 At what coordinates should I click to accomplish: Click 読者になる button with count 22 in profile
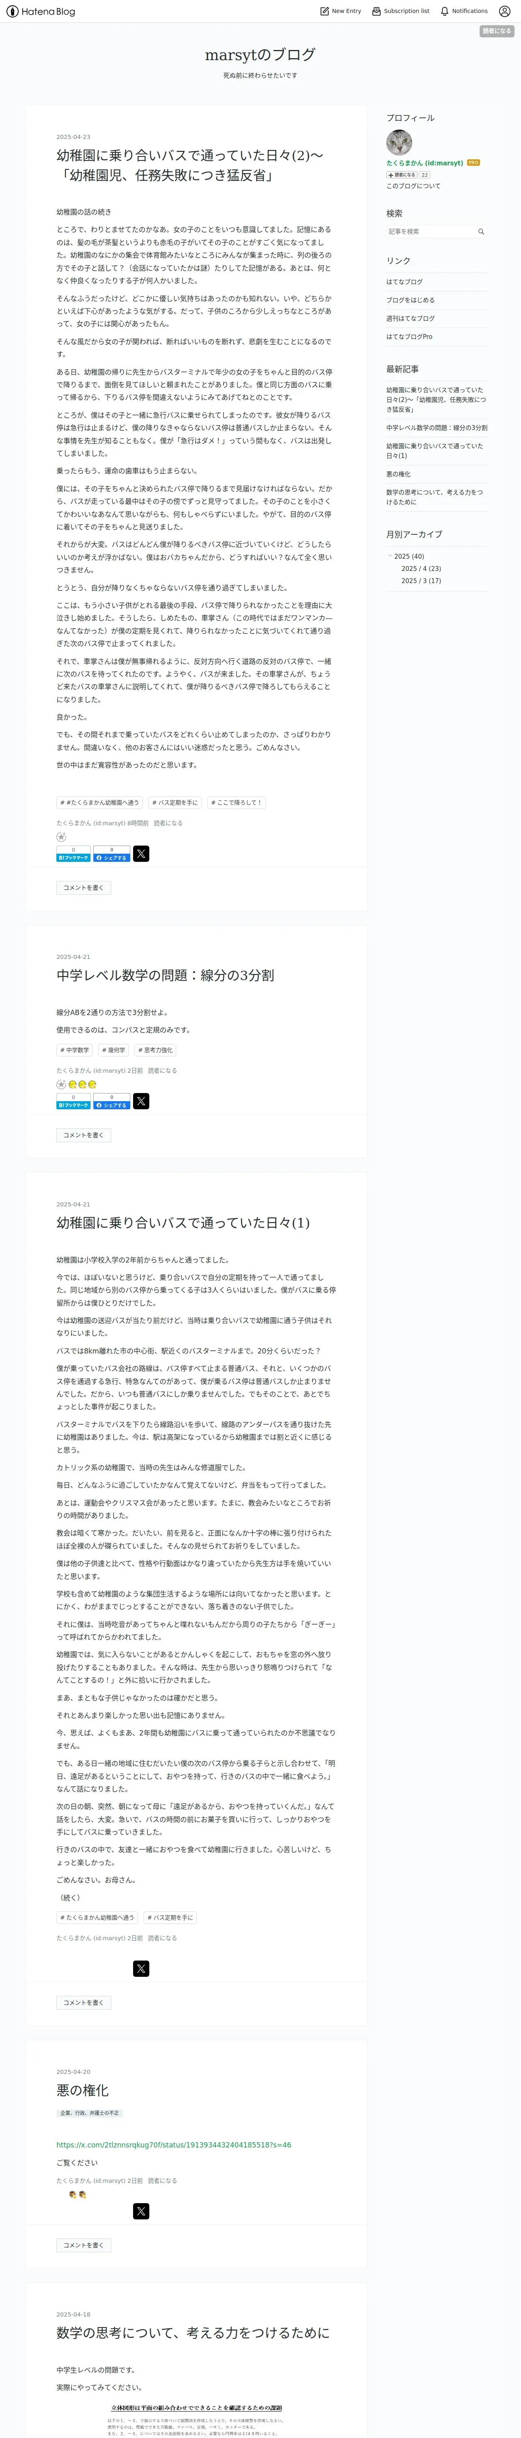pyautogui.click(x=401, y=175)
